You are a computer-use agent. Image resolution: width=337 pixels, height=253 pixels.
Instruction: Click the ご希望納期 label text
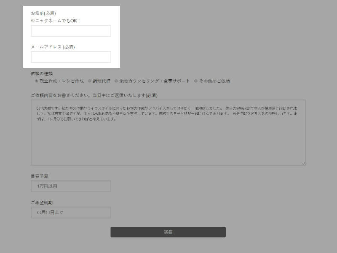42,202
